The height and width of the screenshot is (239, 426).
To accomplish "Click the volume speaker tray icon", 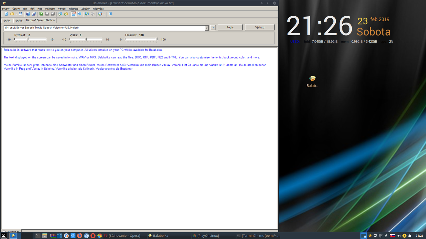I will tap(399, 236).
